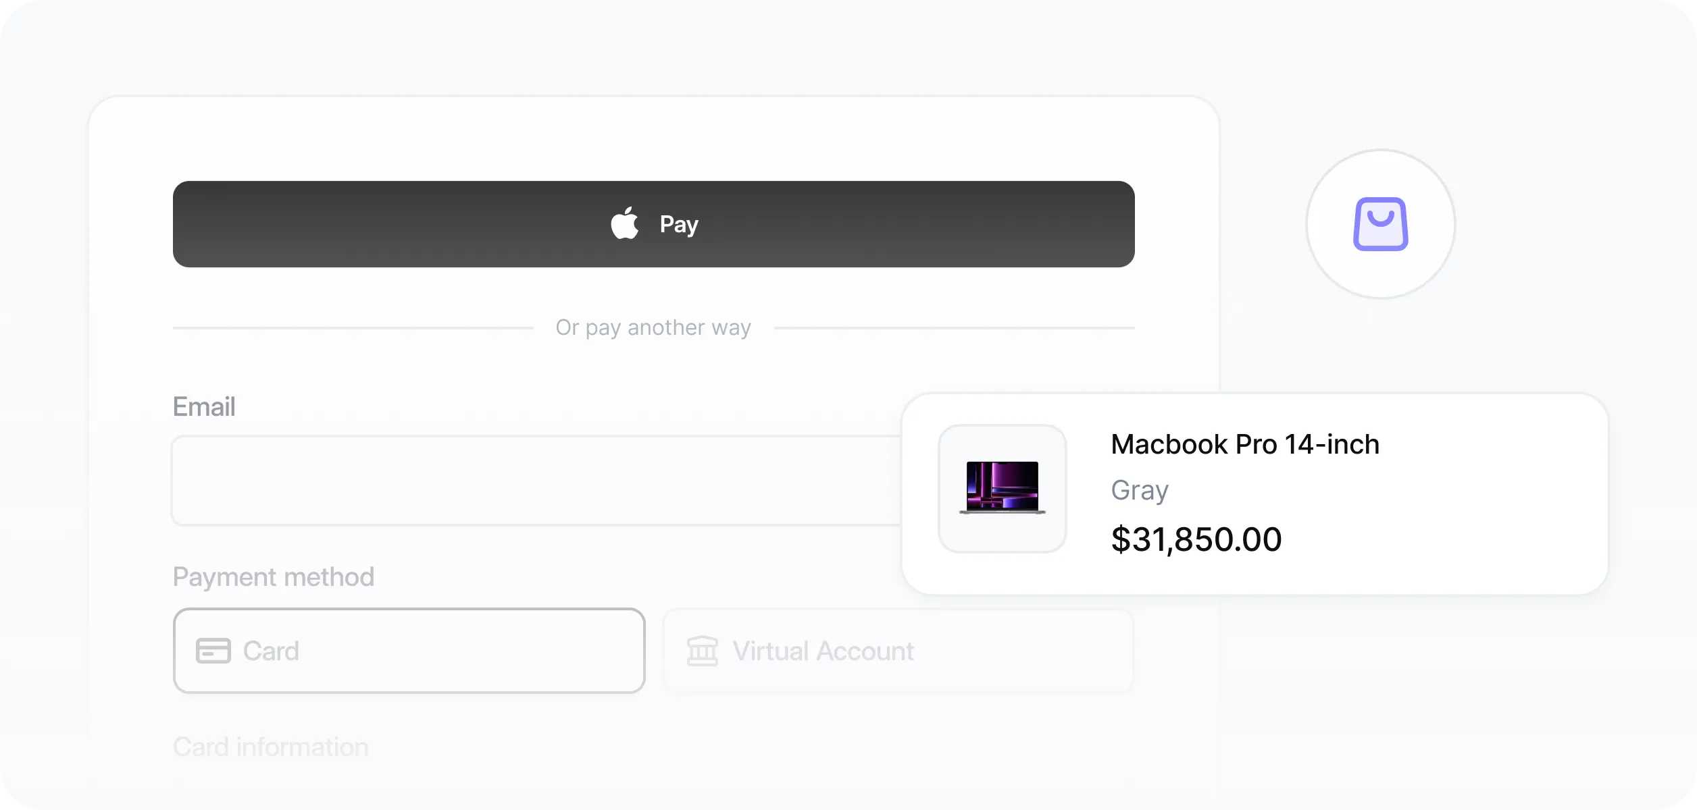
Task: Click the Email field label
Action: click(204, 406)
